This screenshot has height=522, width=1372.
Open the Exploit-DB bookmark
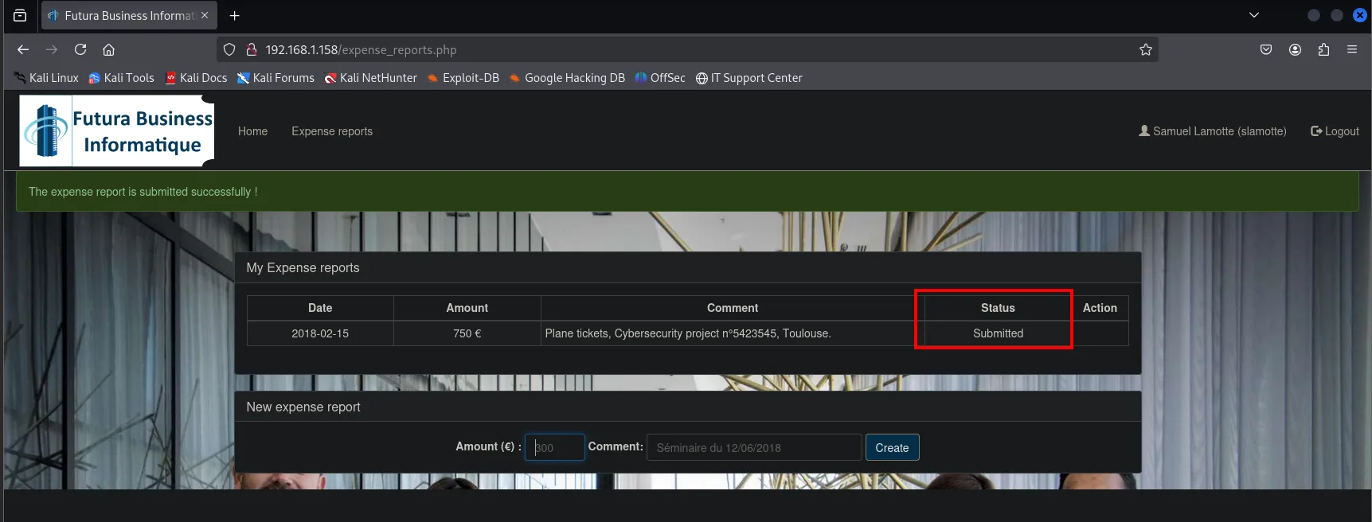[463, 78]
